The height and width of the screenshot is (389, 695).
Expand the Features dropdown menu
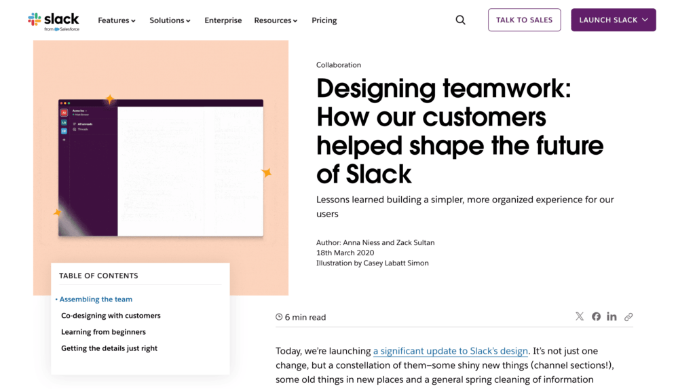coord(117,20)
